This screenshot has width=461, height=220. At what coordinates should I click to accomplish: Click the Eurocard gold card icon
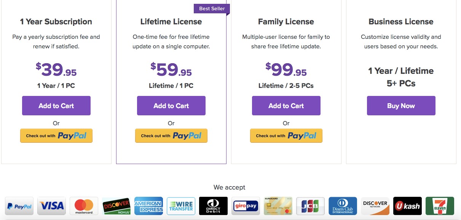[278, 206]
